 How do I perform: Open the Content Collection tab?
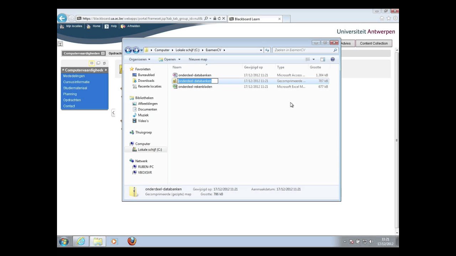374,43
